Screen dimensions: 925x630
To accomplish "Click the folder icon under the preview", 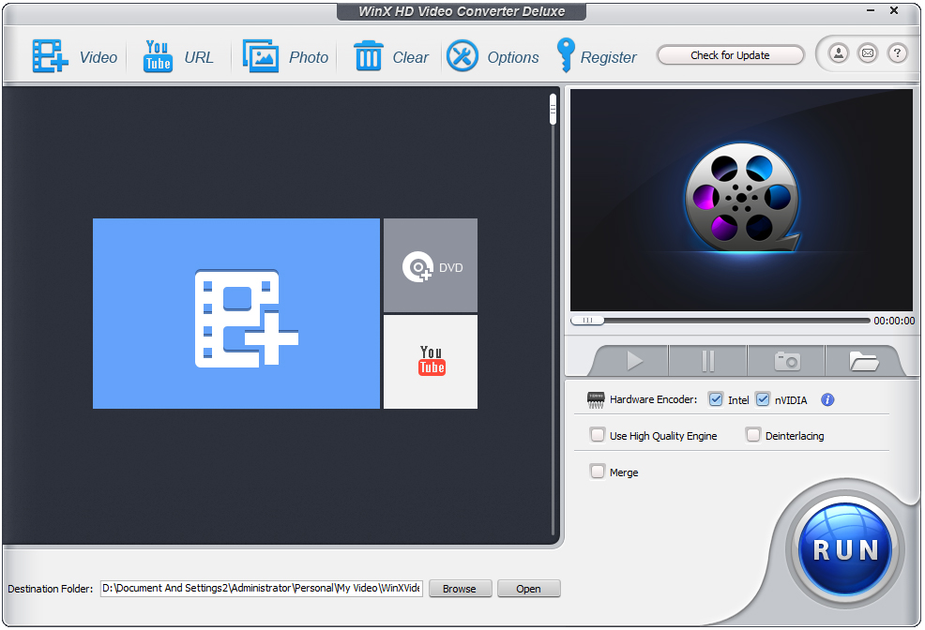I will (864, 360).
